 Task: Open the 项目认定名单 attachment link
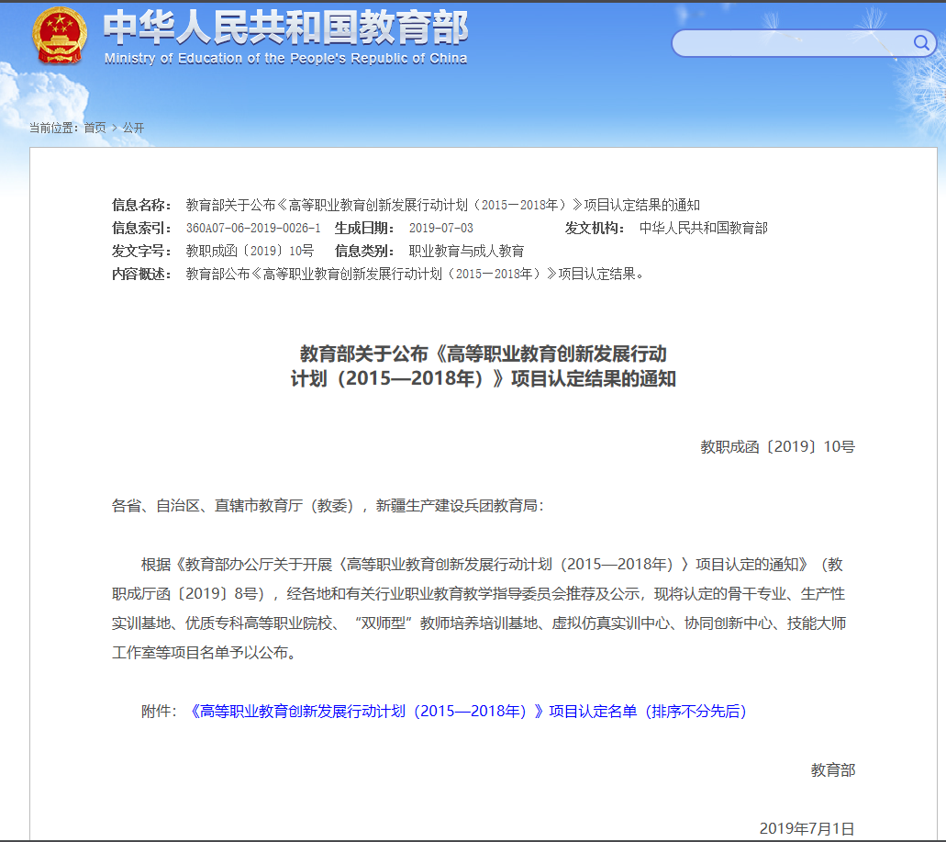coord(468,712)
